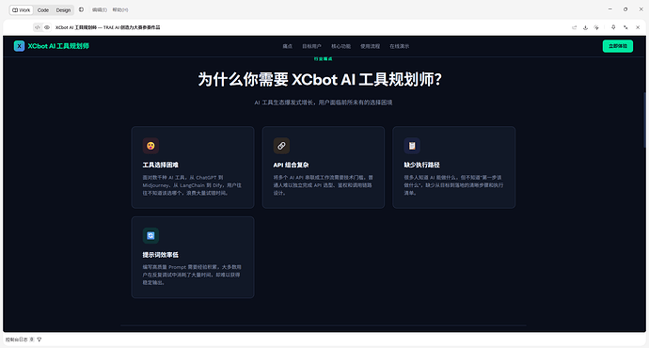Switch to the Code mode tab

(x=43, y=10)
